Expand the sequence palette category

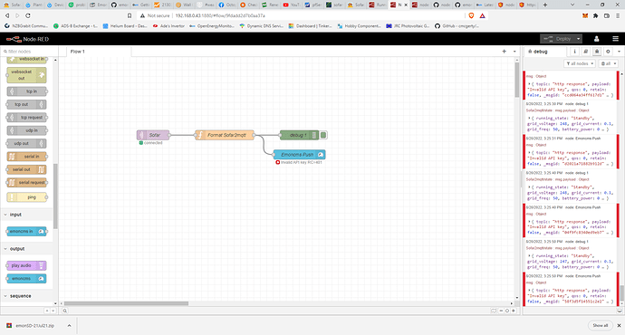20,296
